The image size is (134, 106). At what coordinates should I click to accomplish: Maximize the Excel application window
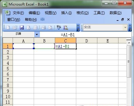(x=114, y=3)
